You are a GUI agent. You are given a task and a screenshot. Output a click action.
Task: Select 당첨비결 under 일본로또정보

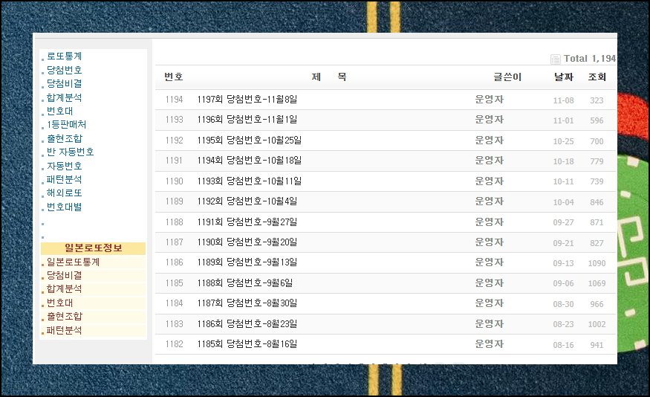coord(64,275)
